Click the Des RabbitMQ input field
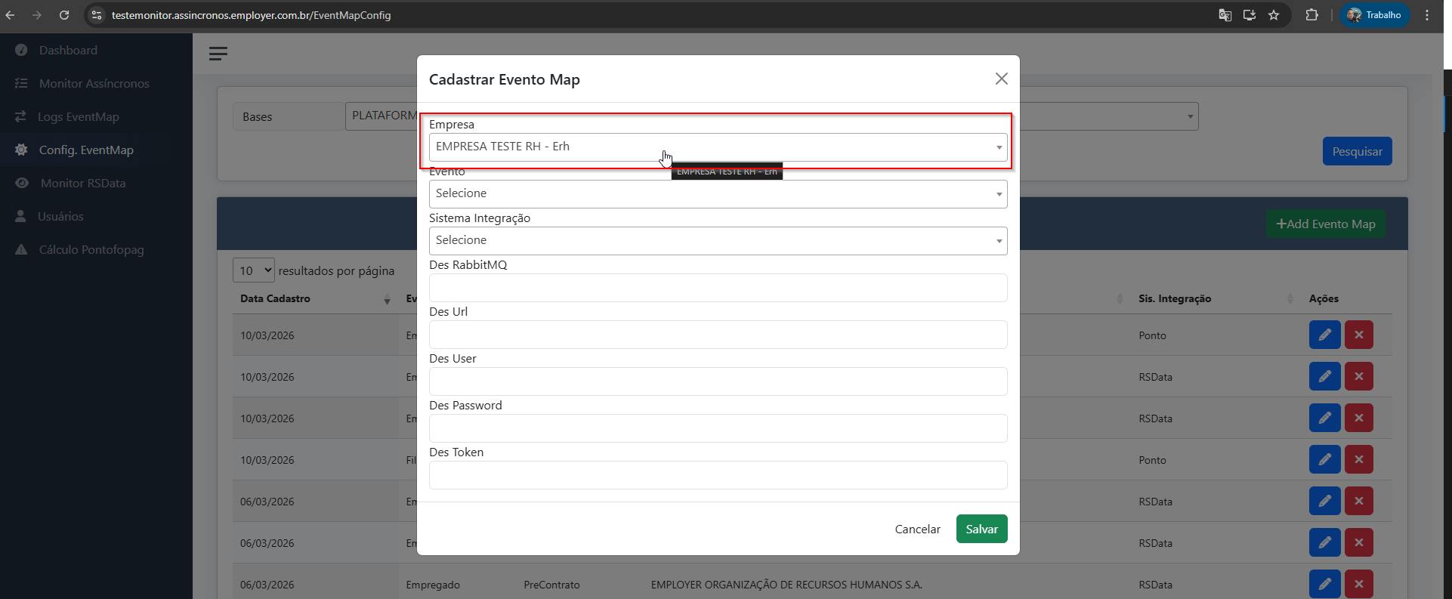The height and width of the screenshot is (599, 1452). (718, 288)
